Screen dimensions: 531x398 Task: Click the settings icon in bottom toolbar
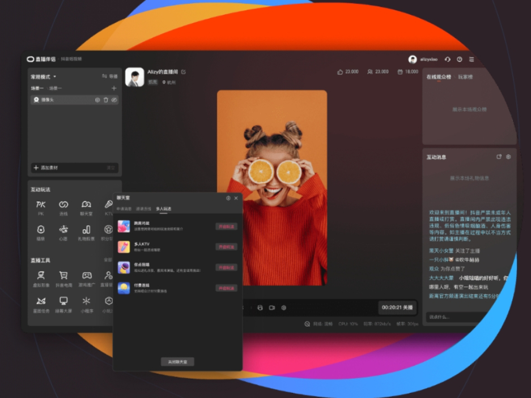(x=284, y=307)
